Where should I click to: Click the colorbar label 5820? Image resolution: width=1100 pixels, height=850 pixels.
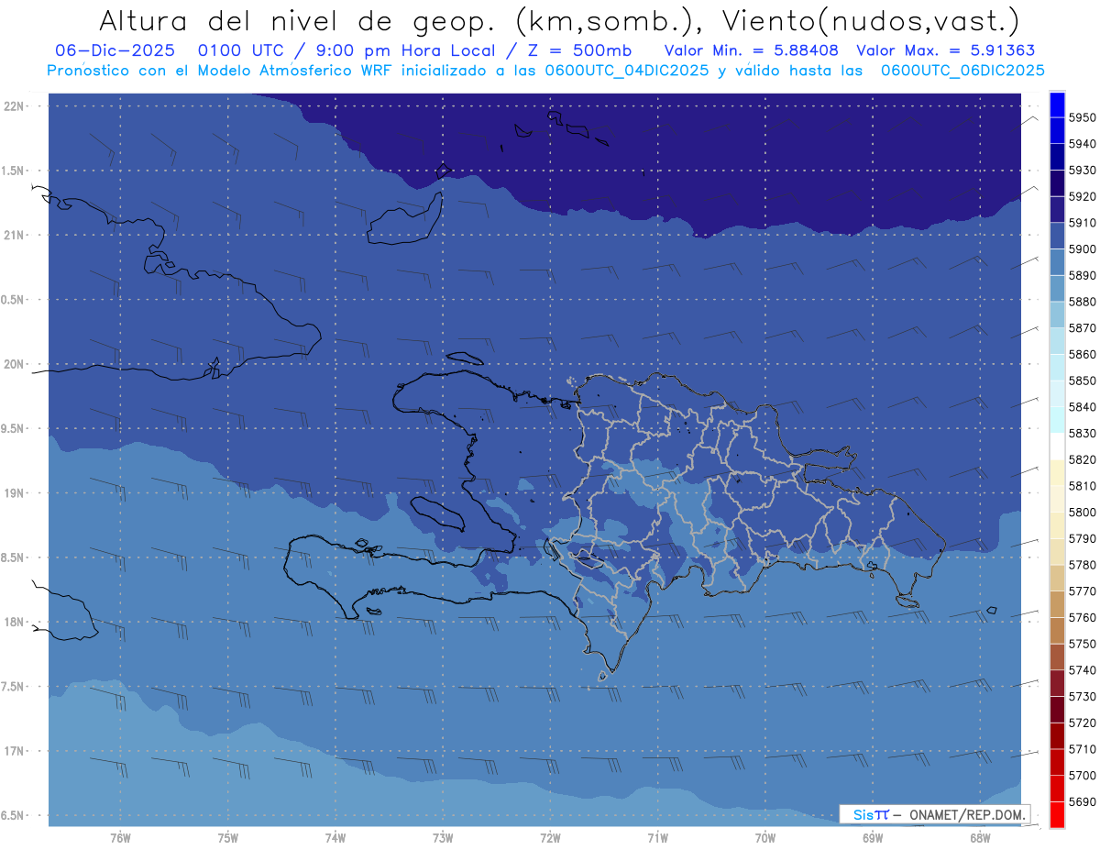[x=1083, y=459]
